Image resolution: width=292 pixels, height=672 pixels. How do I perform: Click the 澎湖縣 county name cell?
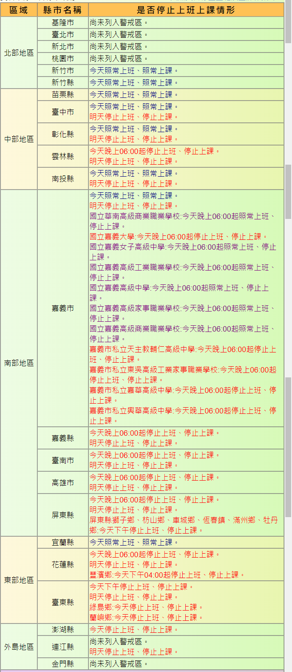[x=63, y=630]
